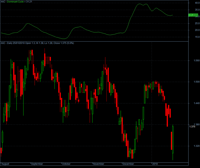200x168 pixels.
Task: Click the 1.380 price axis label
Action: [x=196, y=124]
